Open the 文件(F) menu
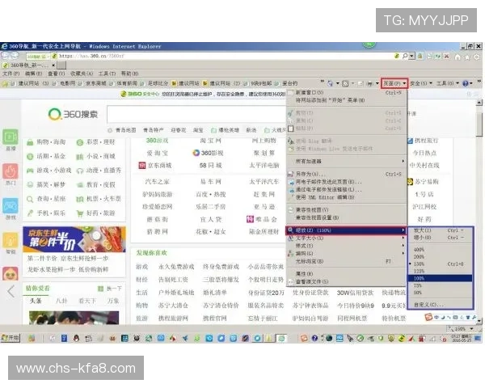Viewport: 485px width, 388px height. tap(11, 74)
